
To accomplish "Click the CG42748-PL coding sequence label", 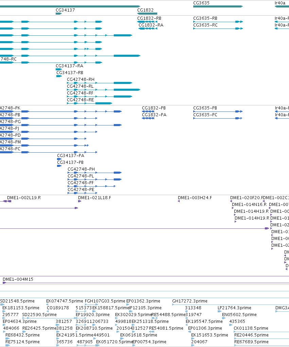I will click(x=81, y=176).
